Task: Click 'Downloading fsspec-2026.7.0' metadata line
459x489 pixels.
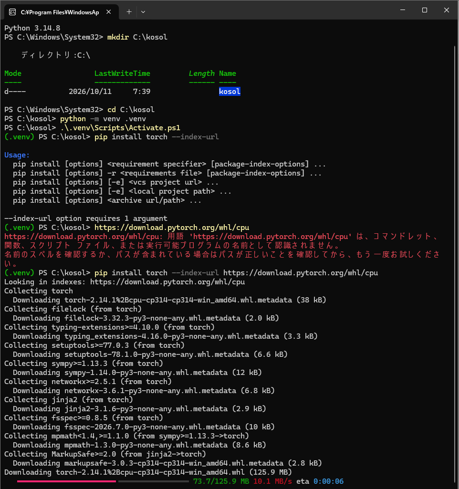Action: coord(144,427)
